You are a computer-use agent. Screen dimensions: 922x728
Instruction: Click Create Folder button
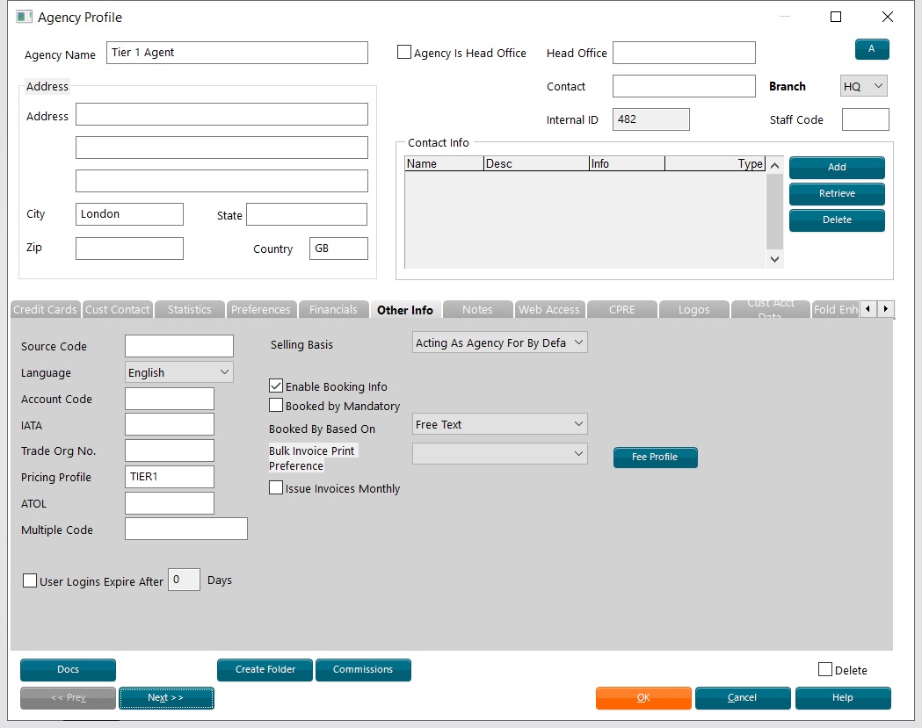coord(265,669)
